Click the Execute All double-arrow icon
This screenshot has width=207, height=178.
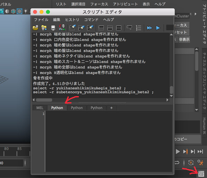149,28
